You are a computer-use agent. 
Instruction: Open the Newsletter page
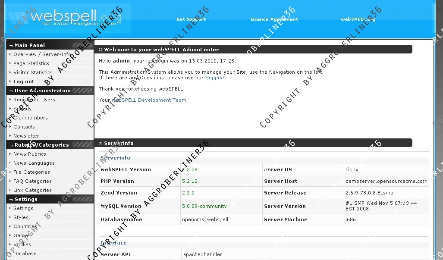26,136
